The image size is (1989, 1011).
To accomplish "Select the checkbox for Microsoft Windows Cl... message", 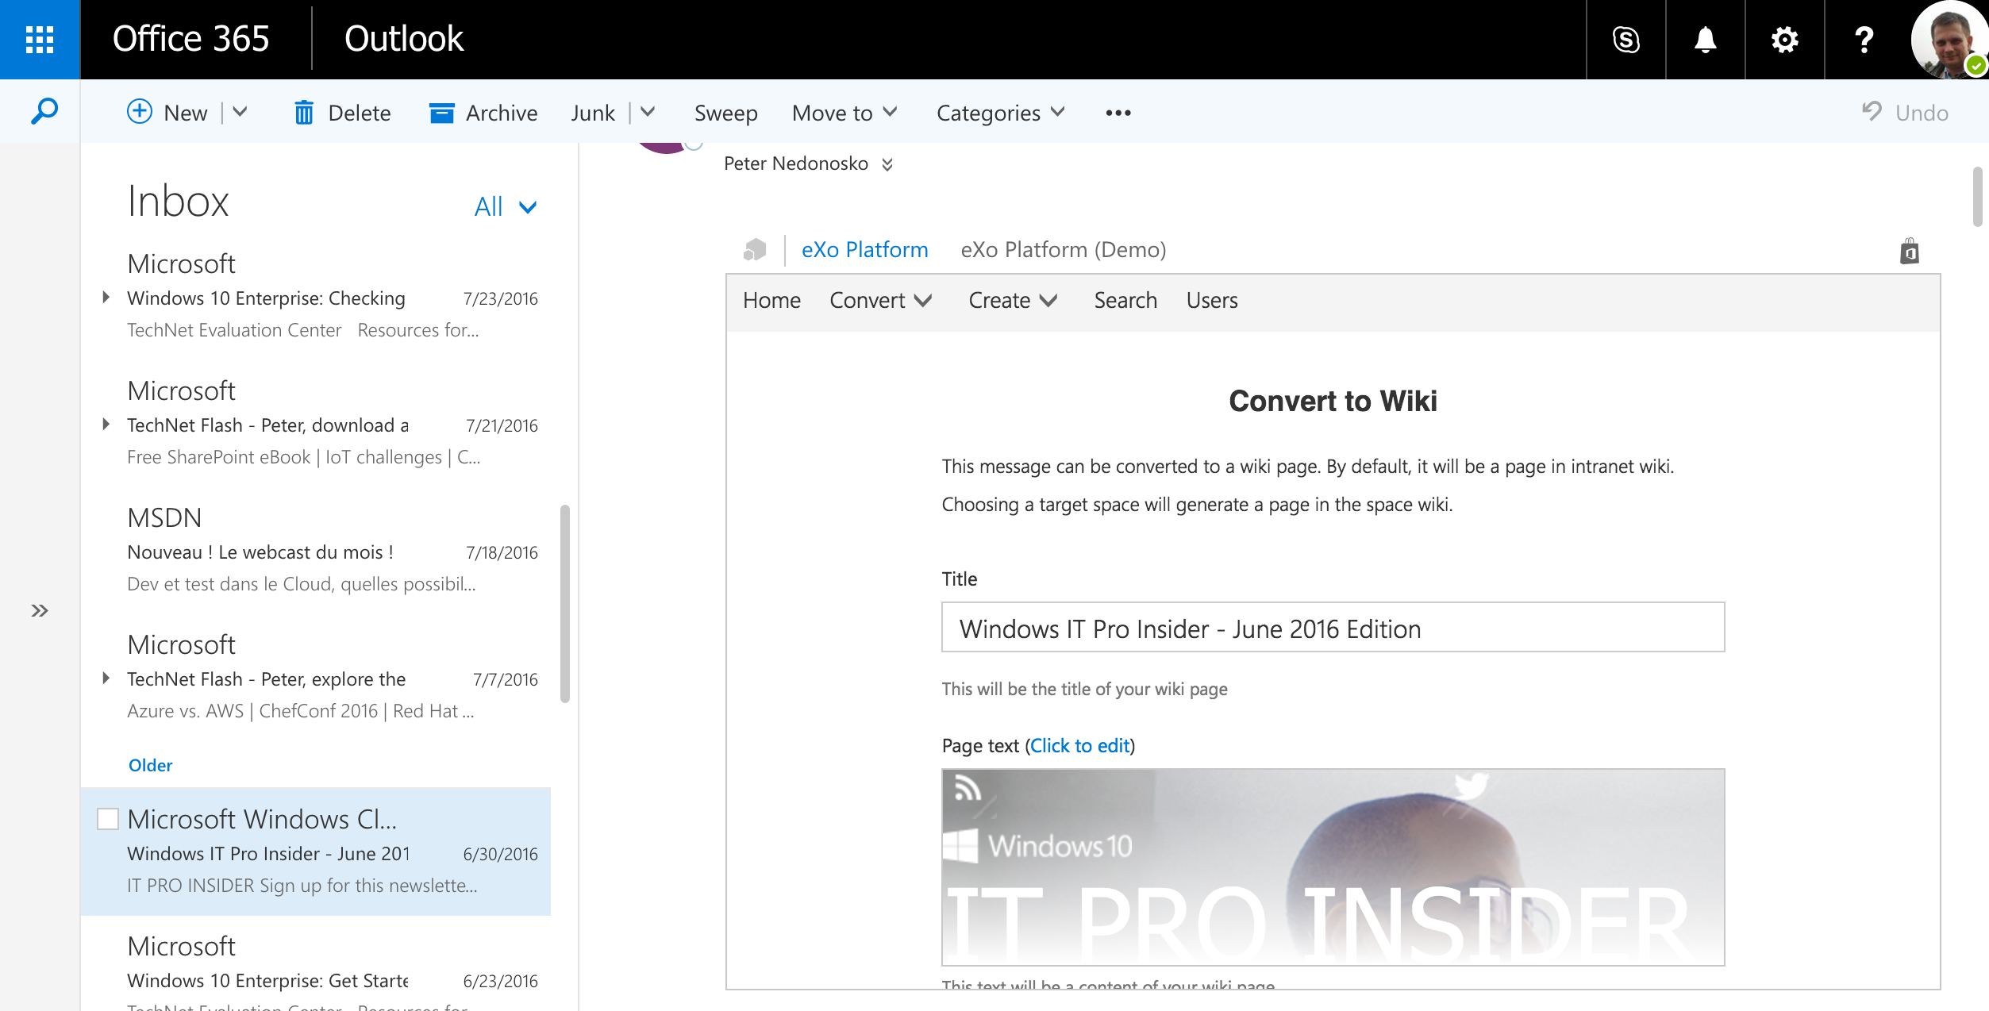I will [108, 819].
